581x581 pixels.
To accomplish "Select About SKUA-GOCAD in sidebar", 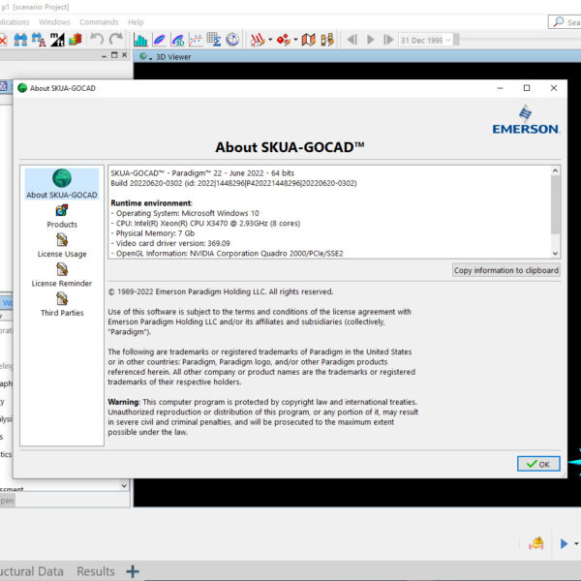I will point(62,184).
